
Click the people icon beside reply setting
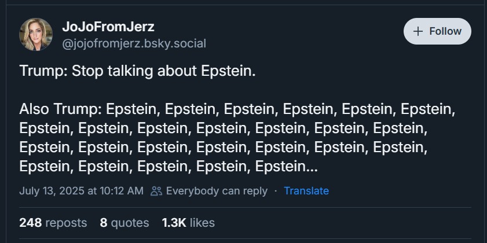click(x=156, y=191)
